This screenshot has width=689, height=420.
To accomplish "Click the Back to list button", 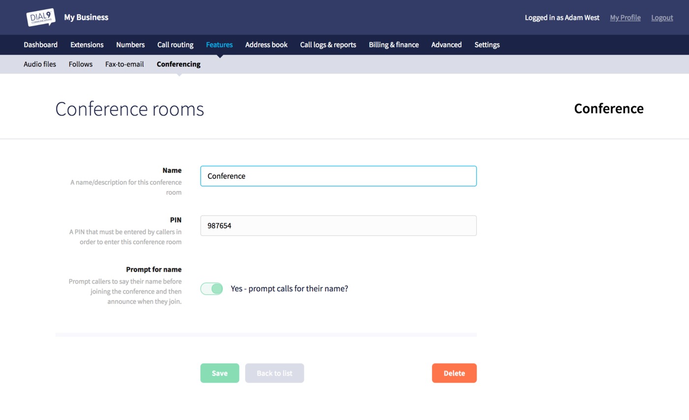I will click(x=275, y=373).
